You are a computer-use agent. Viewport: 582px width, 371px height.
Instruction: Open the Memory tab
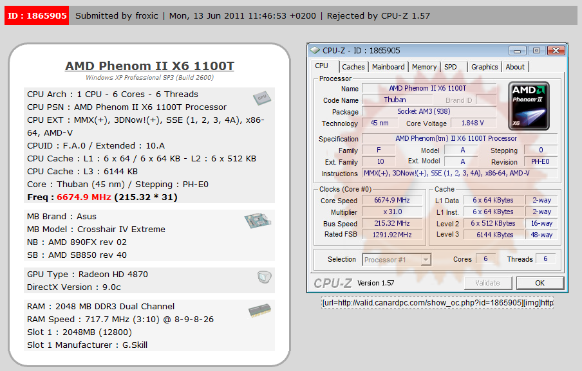(x=424, y=67)
